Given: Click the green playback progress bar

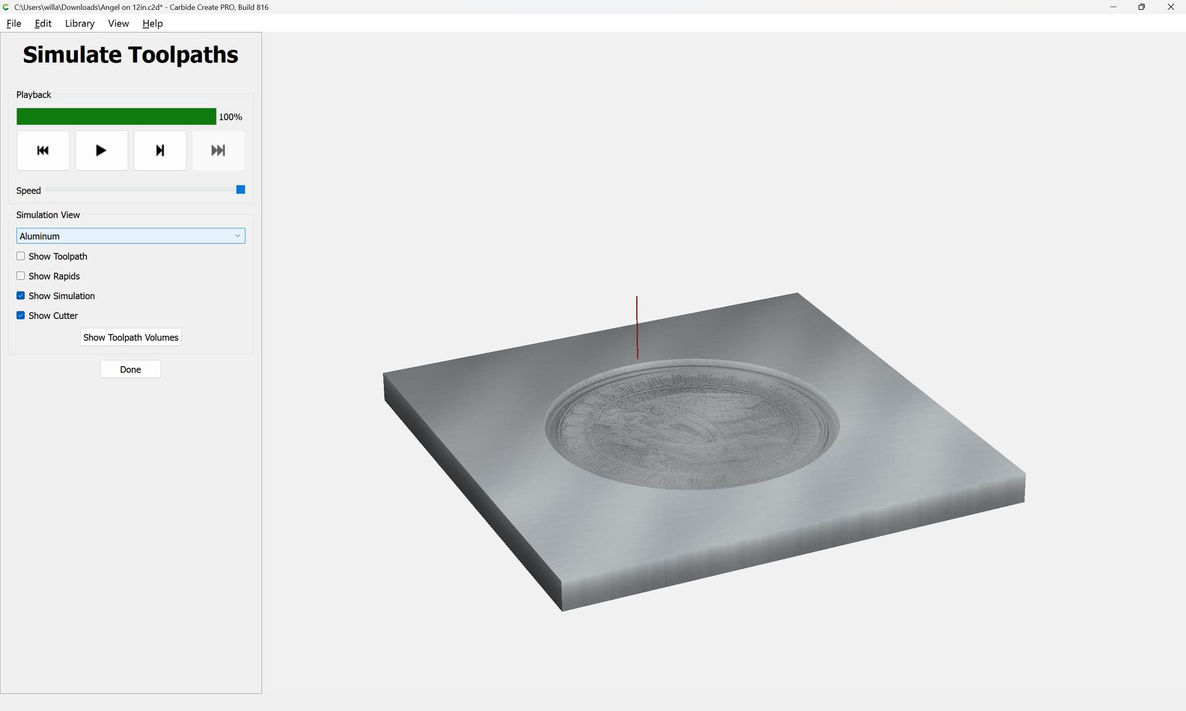Looking at the screenshot, I should 116,117.
